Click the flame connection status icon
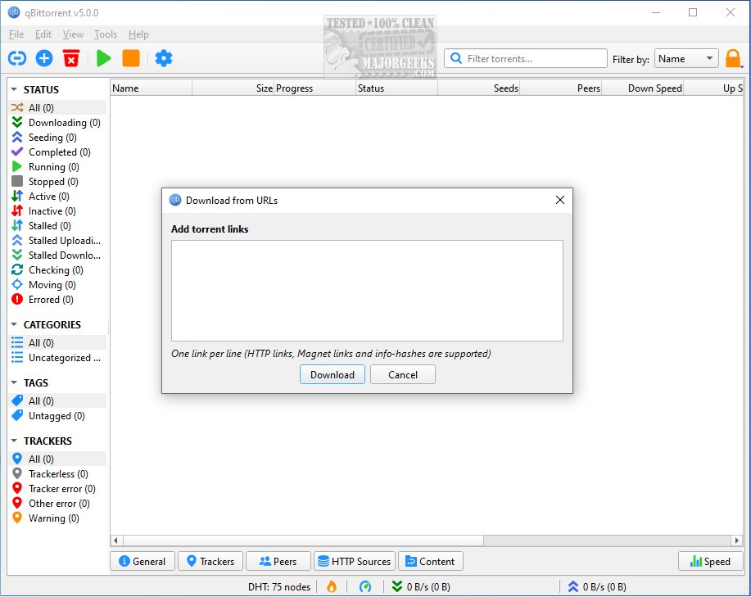This screenshot has height=597, width=751. pos(332,586)
